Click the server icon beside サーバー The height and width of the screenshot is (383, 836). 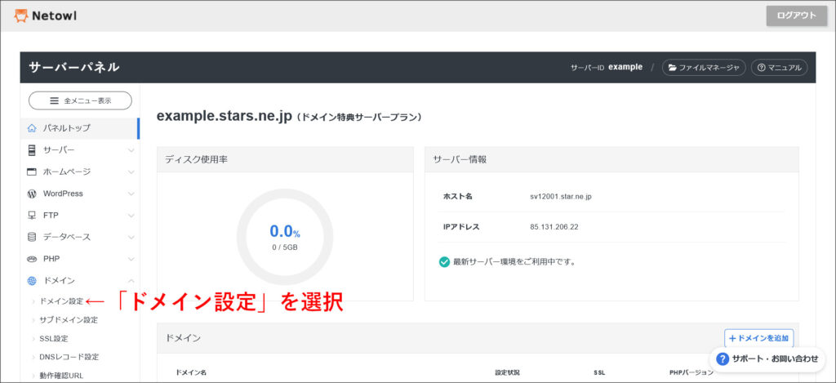[x=32, y=150]
